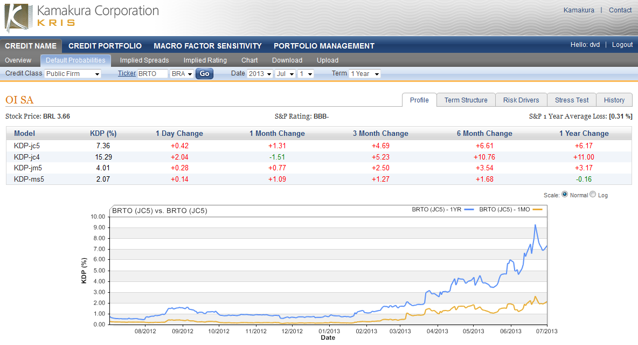Viewport: 638px width, 345px height.
Task: Click the 1 Month Change column header
Action: tap(277, 134)
